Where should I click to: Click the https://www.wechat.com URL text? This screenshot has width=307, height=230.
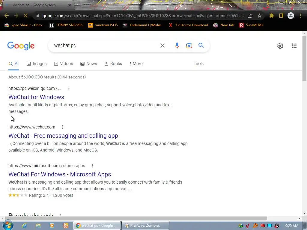click(32, 127)
